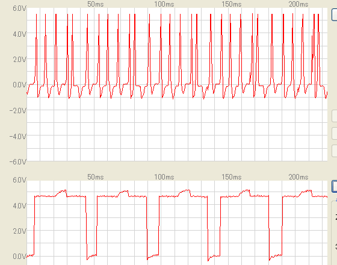Click the first rising edge of lower square wave
This screenshot has width=337, height=265.
[34, 225]
